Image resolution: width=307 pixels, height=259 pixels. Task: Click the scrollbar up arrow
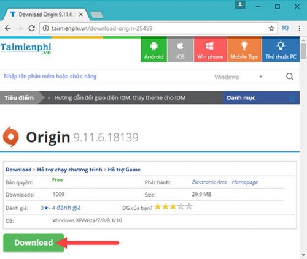pyautogui.click(x=303, y=40)
